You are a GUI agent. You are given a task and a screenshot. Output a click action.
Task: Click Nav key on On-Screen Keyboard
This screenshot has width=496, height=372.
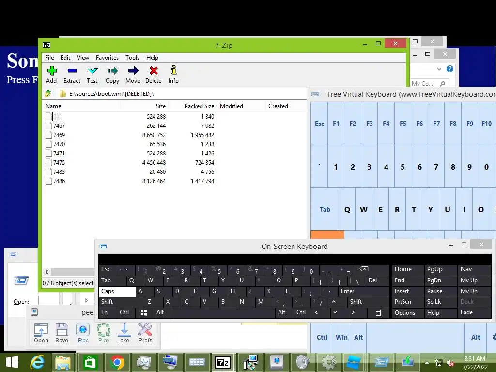point(475,269)
